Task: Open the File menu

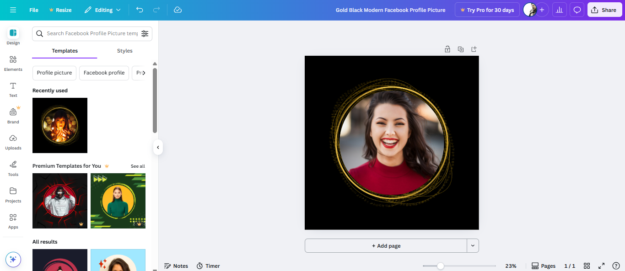Action: [33, 10]
